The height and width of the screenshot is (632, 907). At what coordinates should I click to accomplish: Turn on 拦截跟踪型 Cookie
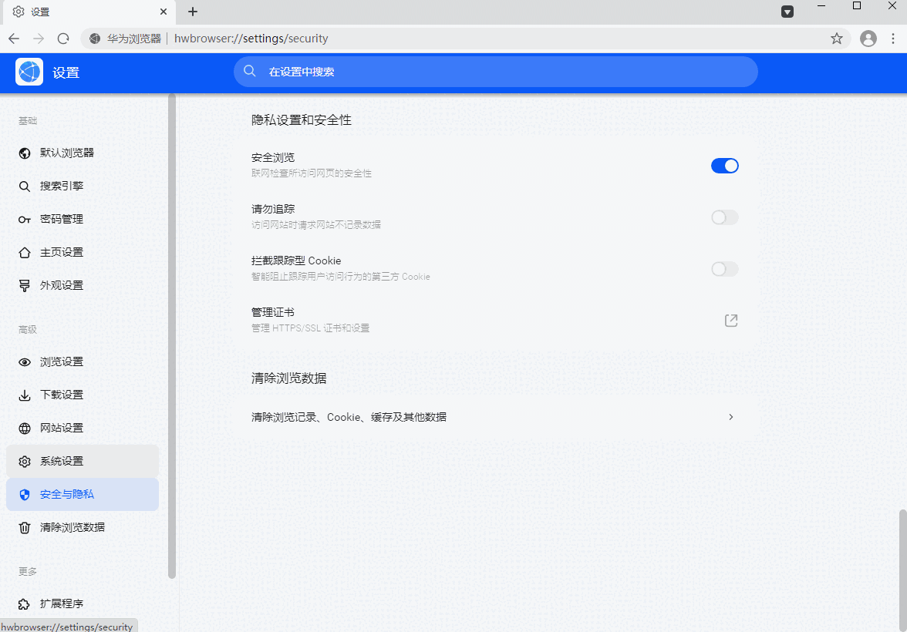[x=724, y=269]
